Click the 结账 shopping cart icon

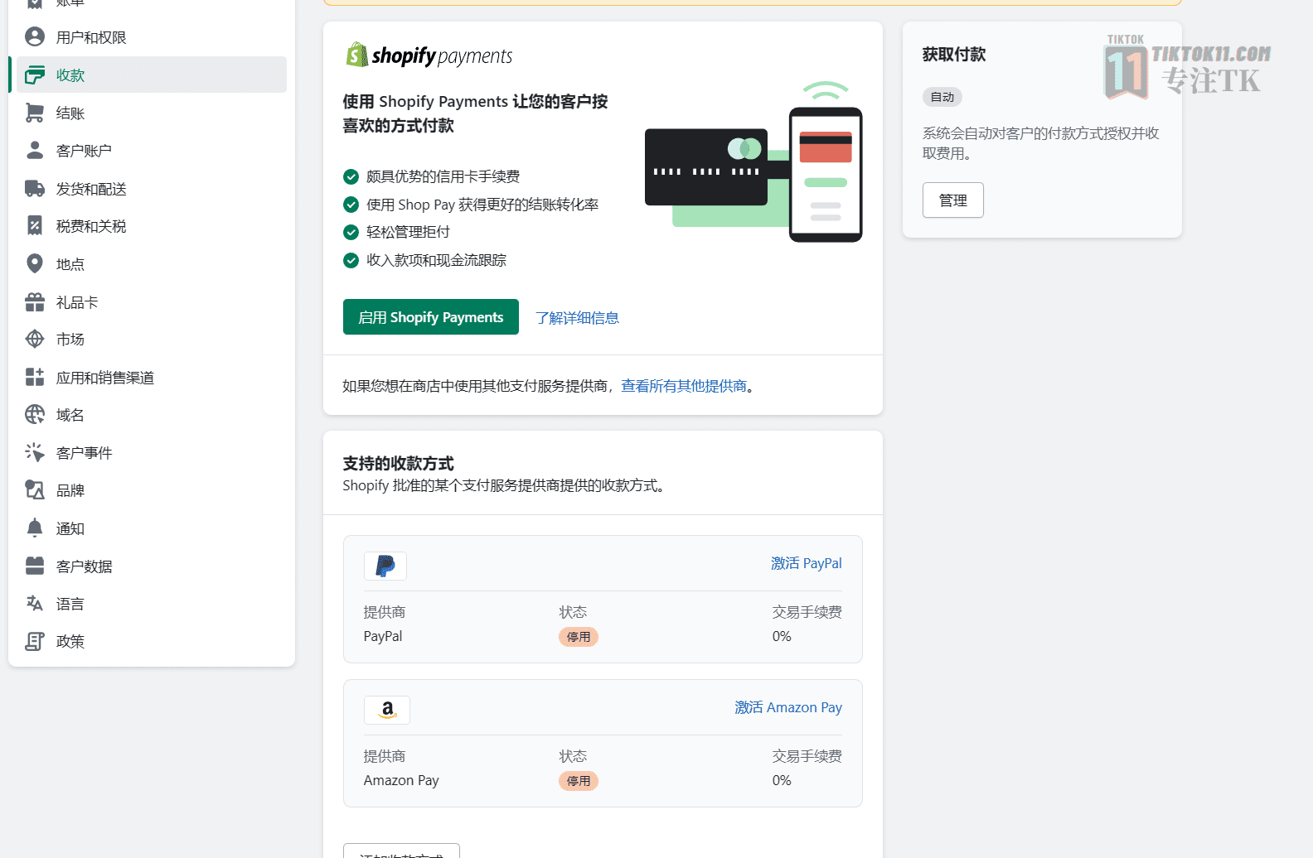point(35,113)
